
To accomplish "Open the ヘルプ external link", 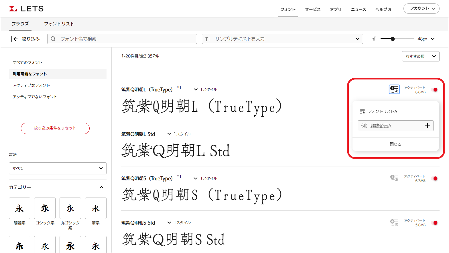I will coord(383,9).
